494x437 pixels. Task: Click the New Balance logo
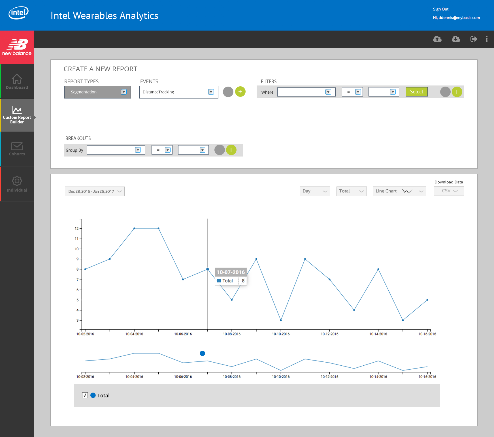(17, 47)
